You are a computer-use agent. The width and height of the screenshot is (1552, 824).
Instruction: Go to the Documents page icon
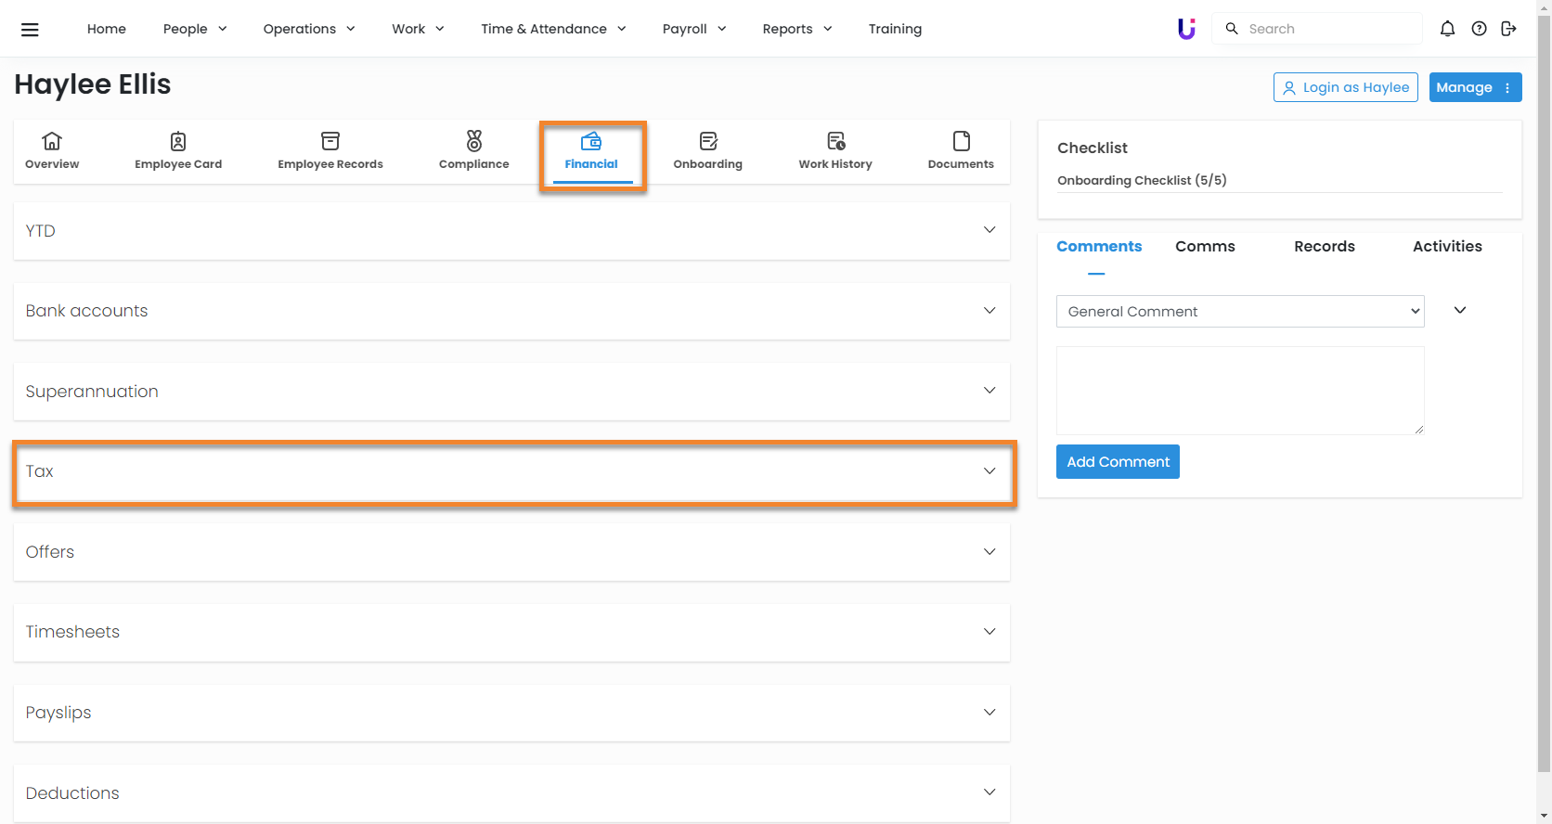pos(961,141)
